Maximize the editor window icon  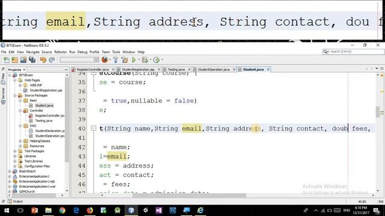point(382,69)
